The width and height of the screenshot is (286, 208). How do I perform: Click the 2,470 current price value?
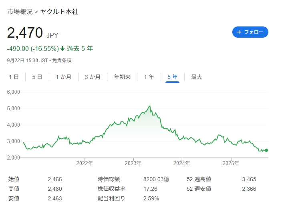[x=25, y=33]
